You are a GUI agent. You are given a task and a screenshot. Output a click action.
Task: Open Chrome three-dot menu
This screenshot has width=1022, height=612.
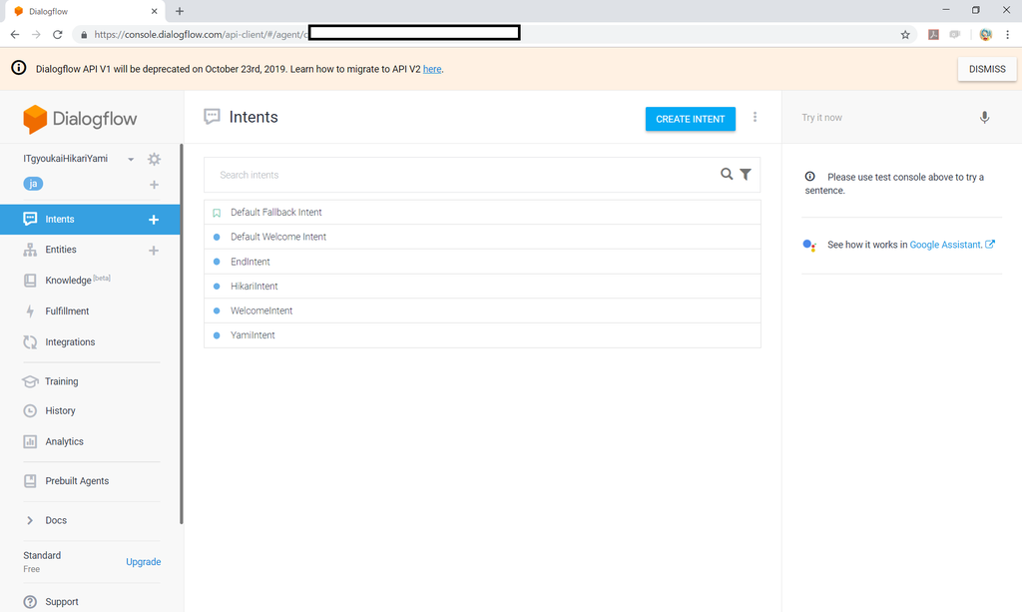(x=1008, y=35)
